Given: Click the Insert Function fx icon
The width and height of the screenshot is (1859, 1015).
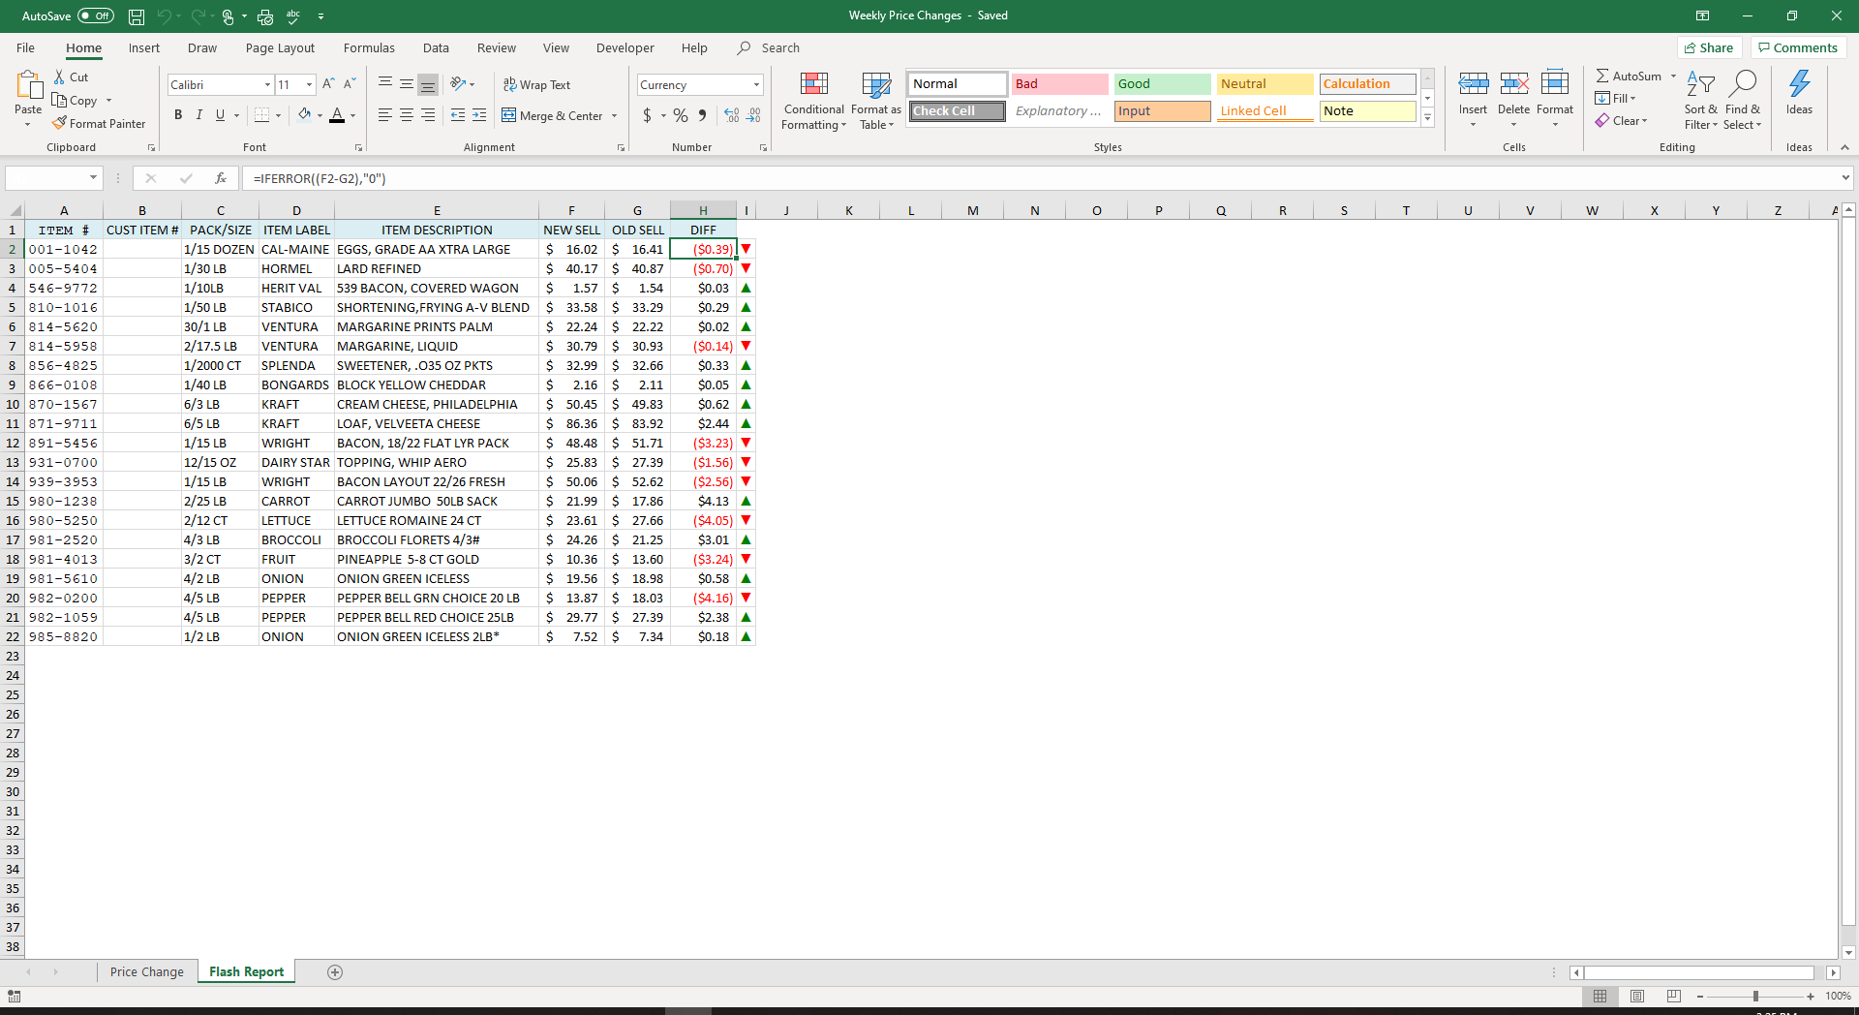Looking at the screenshot, I should coord(221,178).
